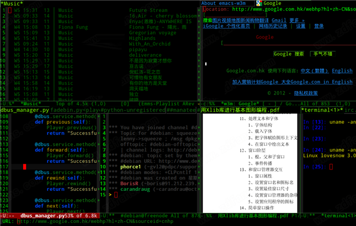The height and width of the screenshot is (226, 356).
Task: Place cursor on def rewind(self) line
Action: pos(59,178)
